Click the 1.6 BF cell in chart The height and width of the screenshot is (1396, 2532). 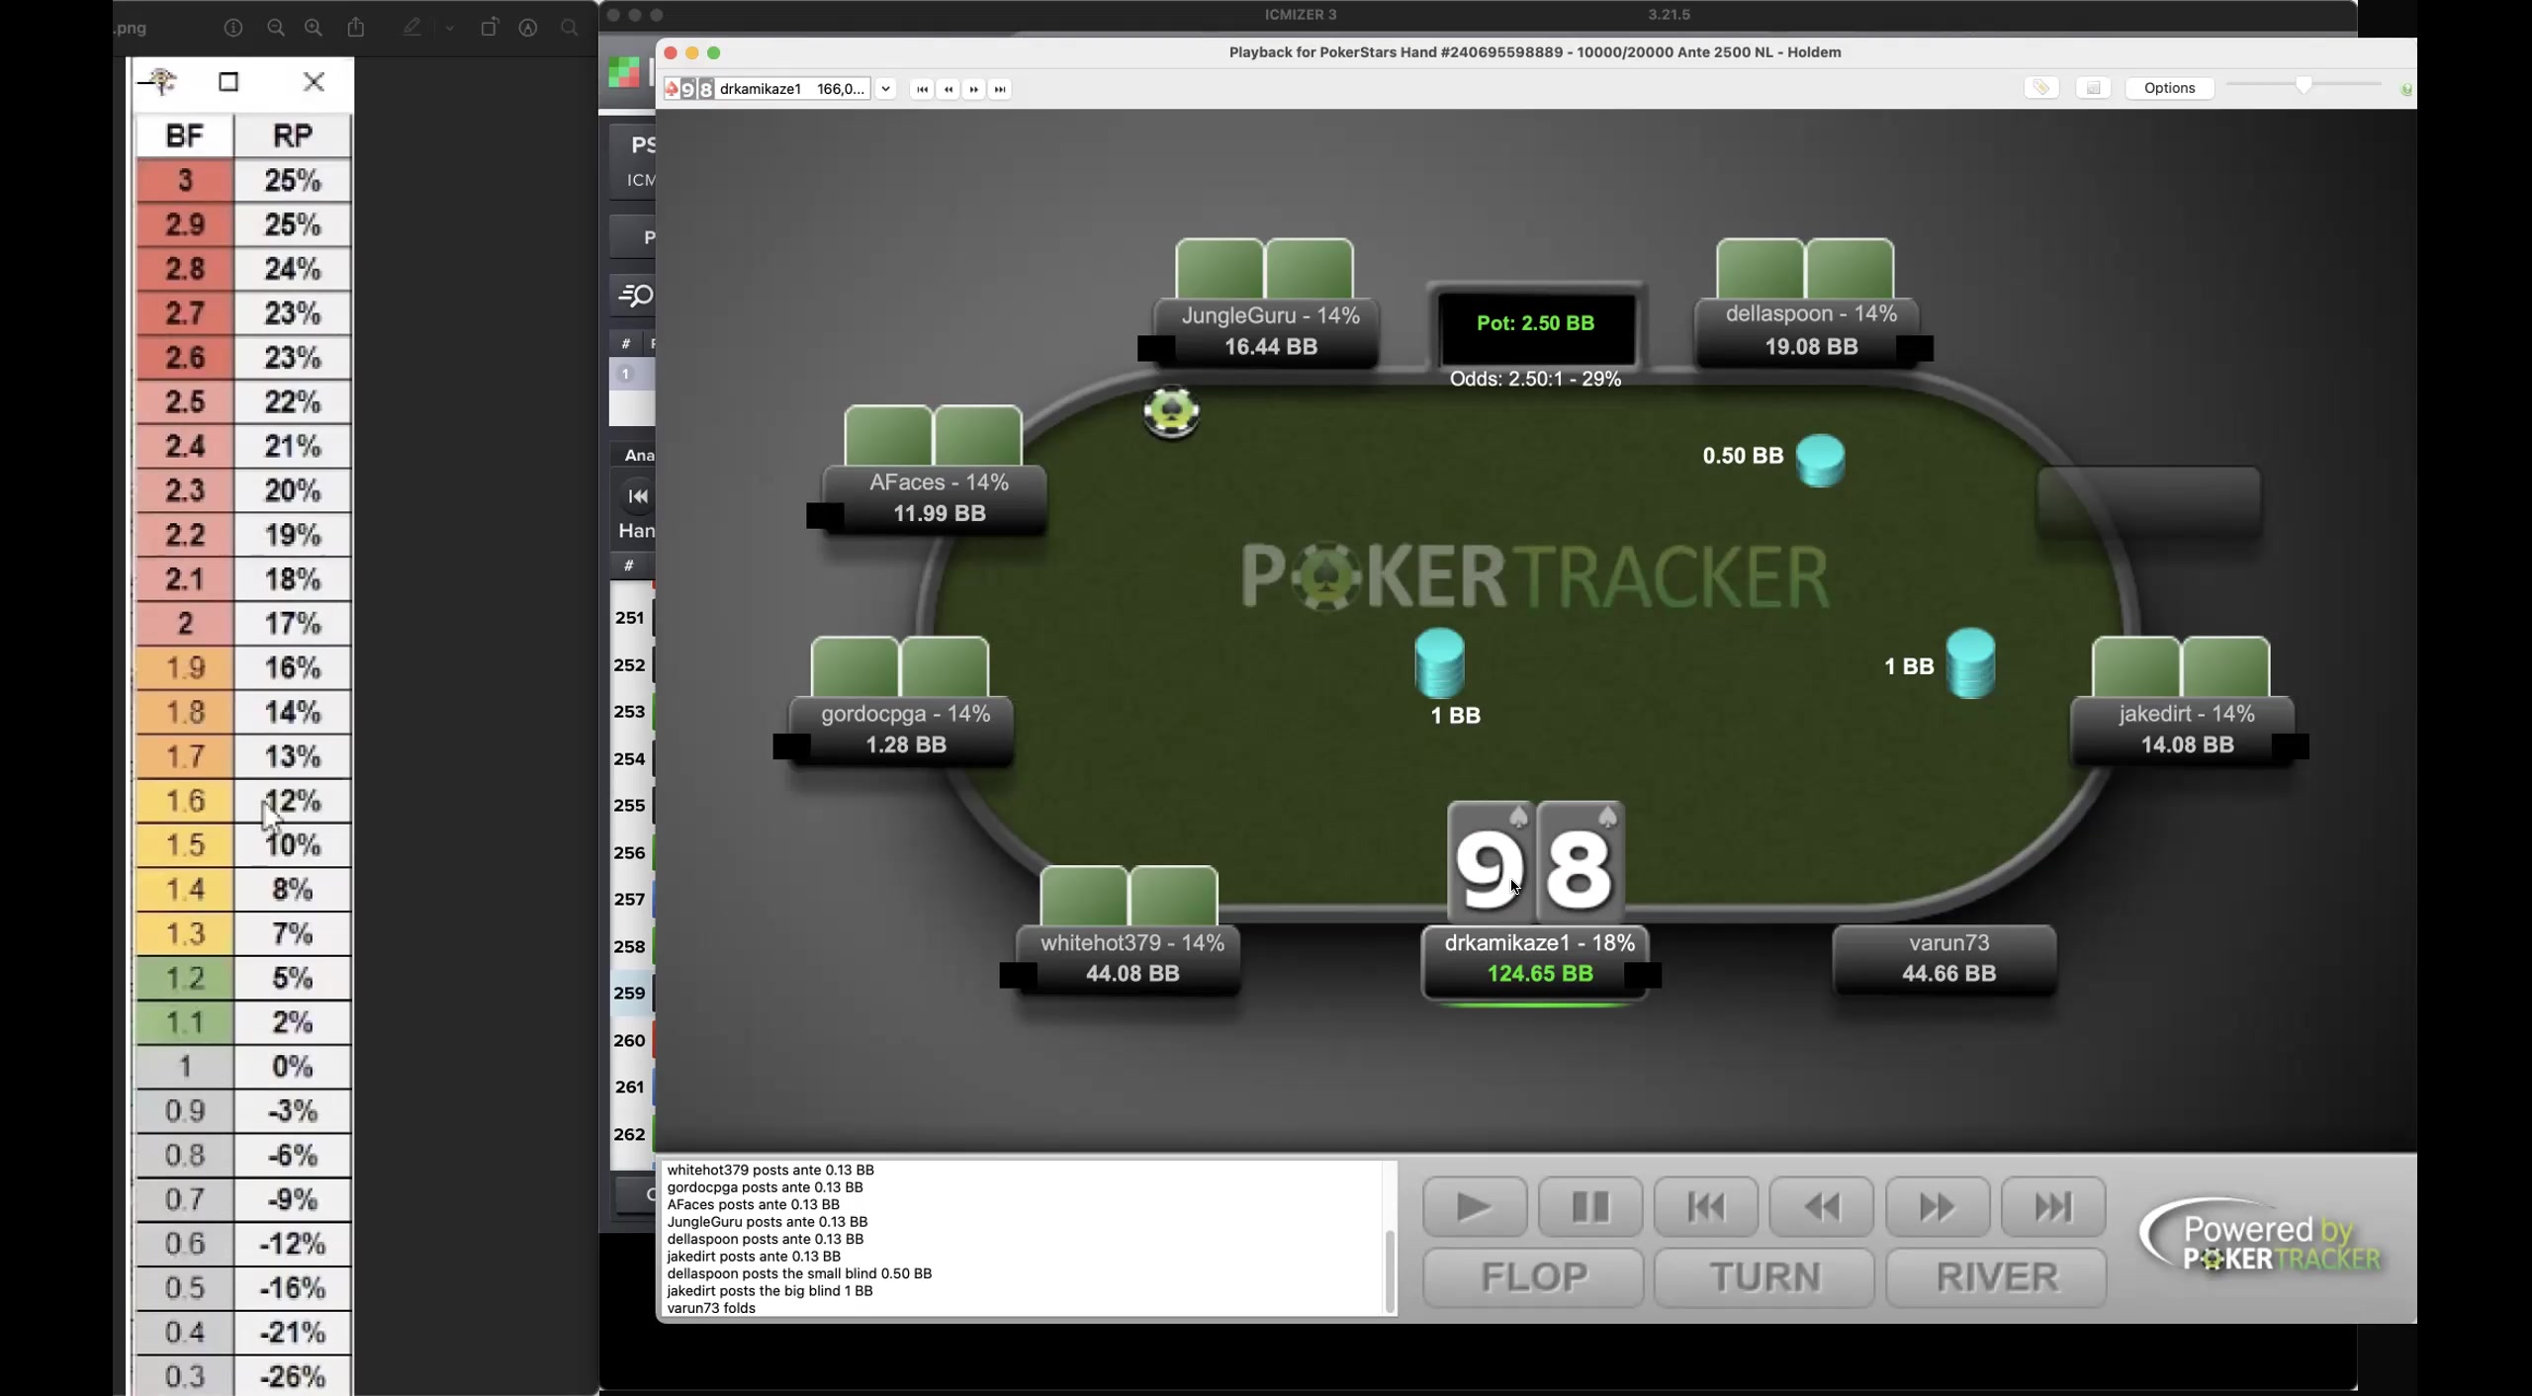click(185, 801)
